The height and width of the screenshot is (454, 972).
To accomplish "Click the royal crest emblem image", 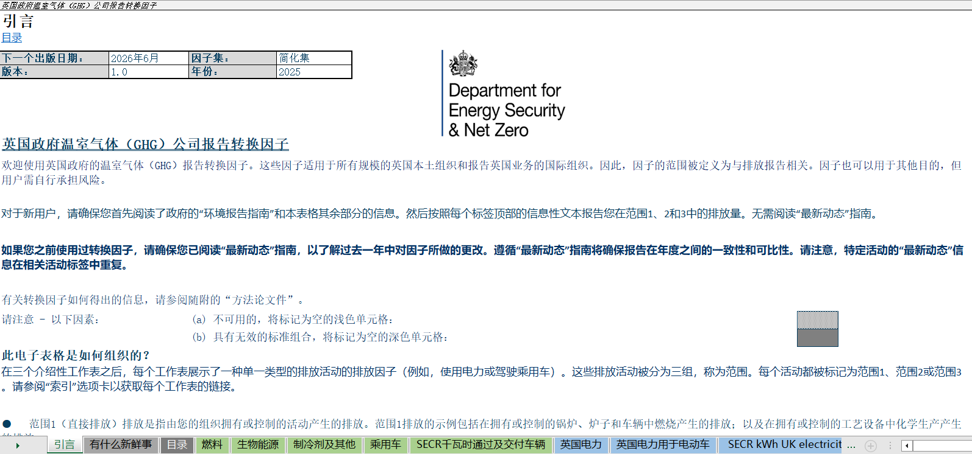I will pyautogui.click(x=463, y=63).
